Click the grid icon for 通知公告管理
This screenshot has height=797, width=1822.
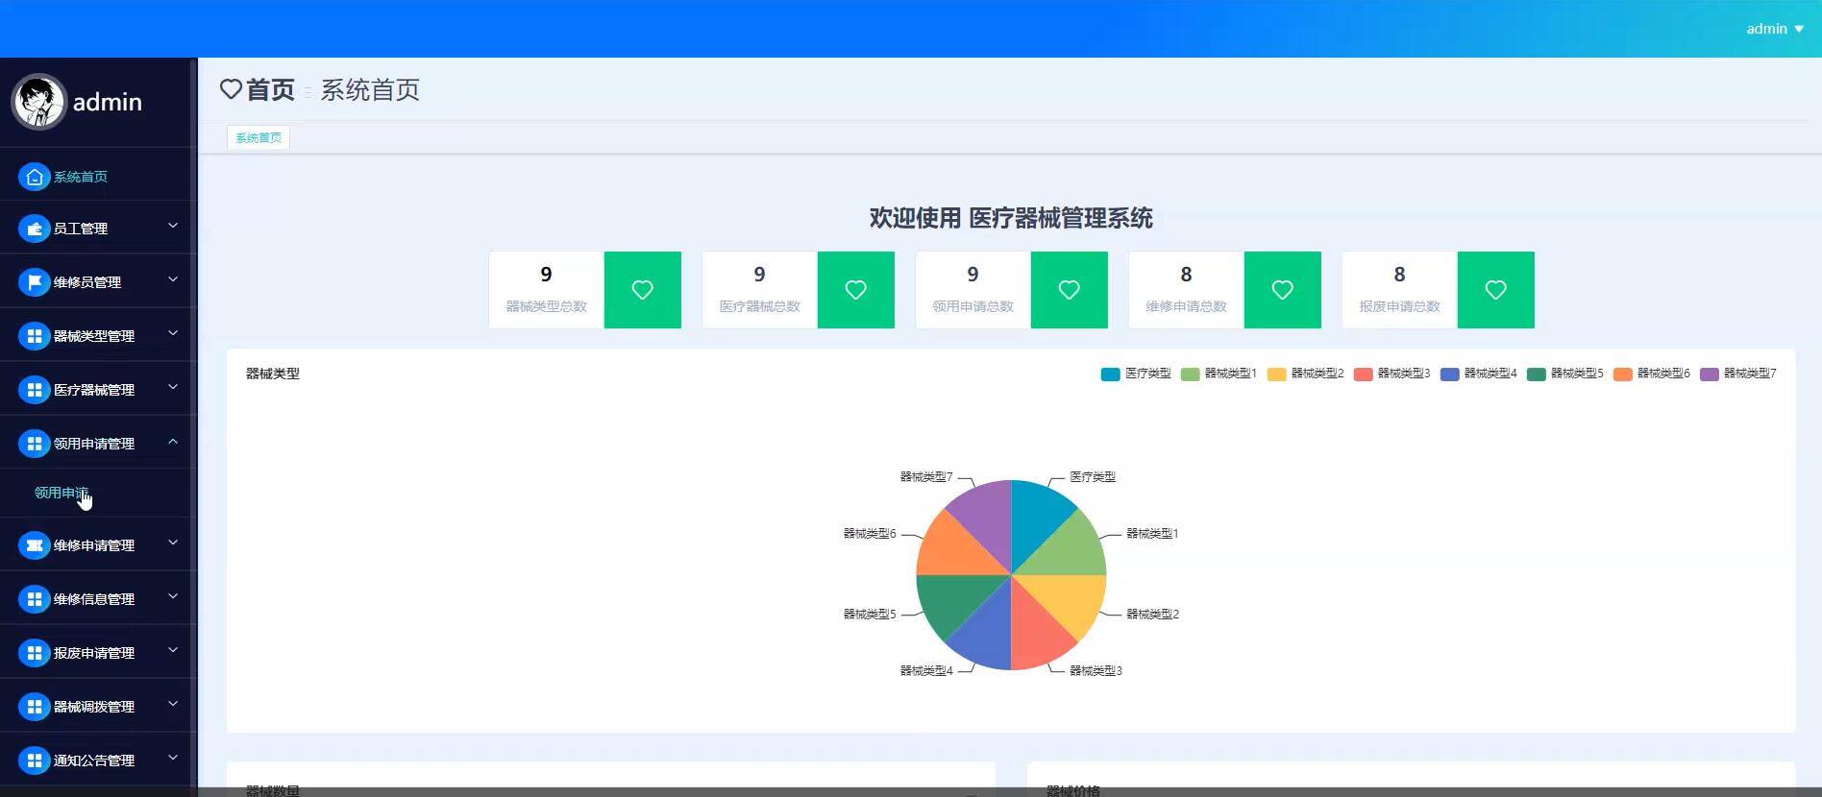[x=34, y=761]
